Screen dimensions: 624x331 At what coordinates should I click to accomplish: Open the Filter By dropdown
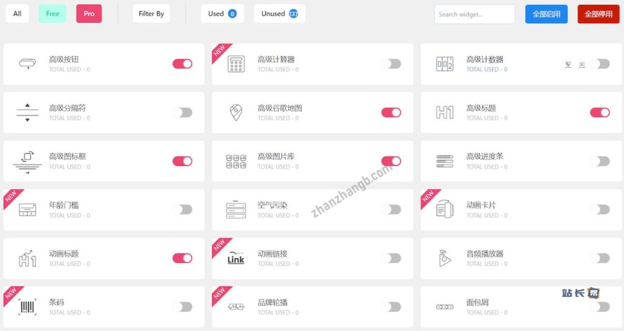click(x=151, y=13)
